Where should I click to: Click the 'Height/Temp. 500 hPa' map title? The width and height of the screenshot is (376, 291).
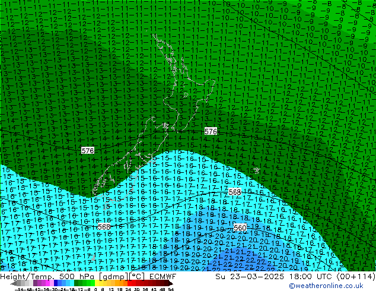pos(48,277)
